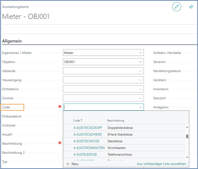Expand the Objektnr. dropdown
This screenshot has height=169, width=198.
tap(140, 62)
